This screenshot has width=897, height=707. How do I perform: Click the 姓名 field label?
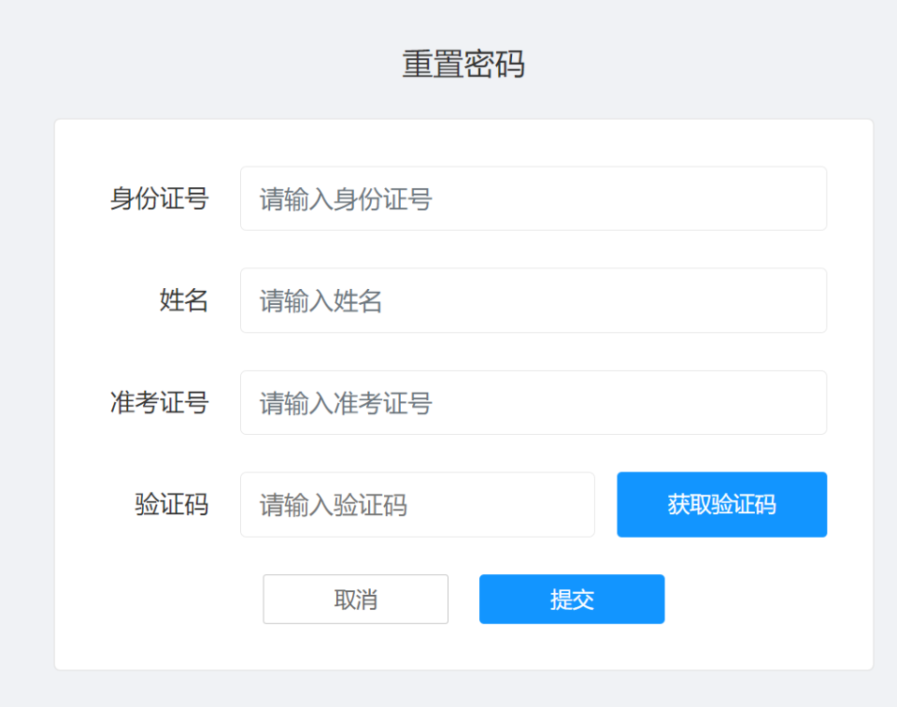[x=184, y=300]
